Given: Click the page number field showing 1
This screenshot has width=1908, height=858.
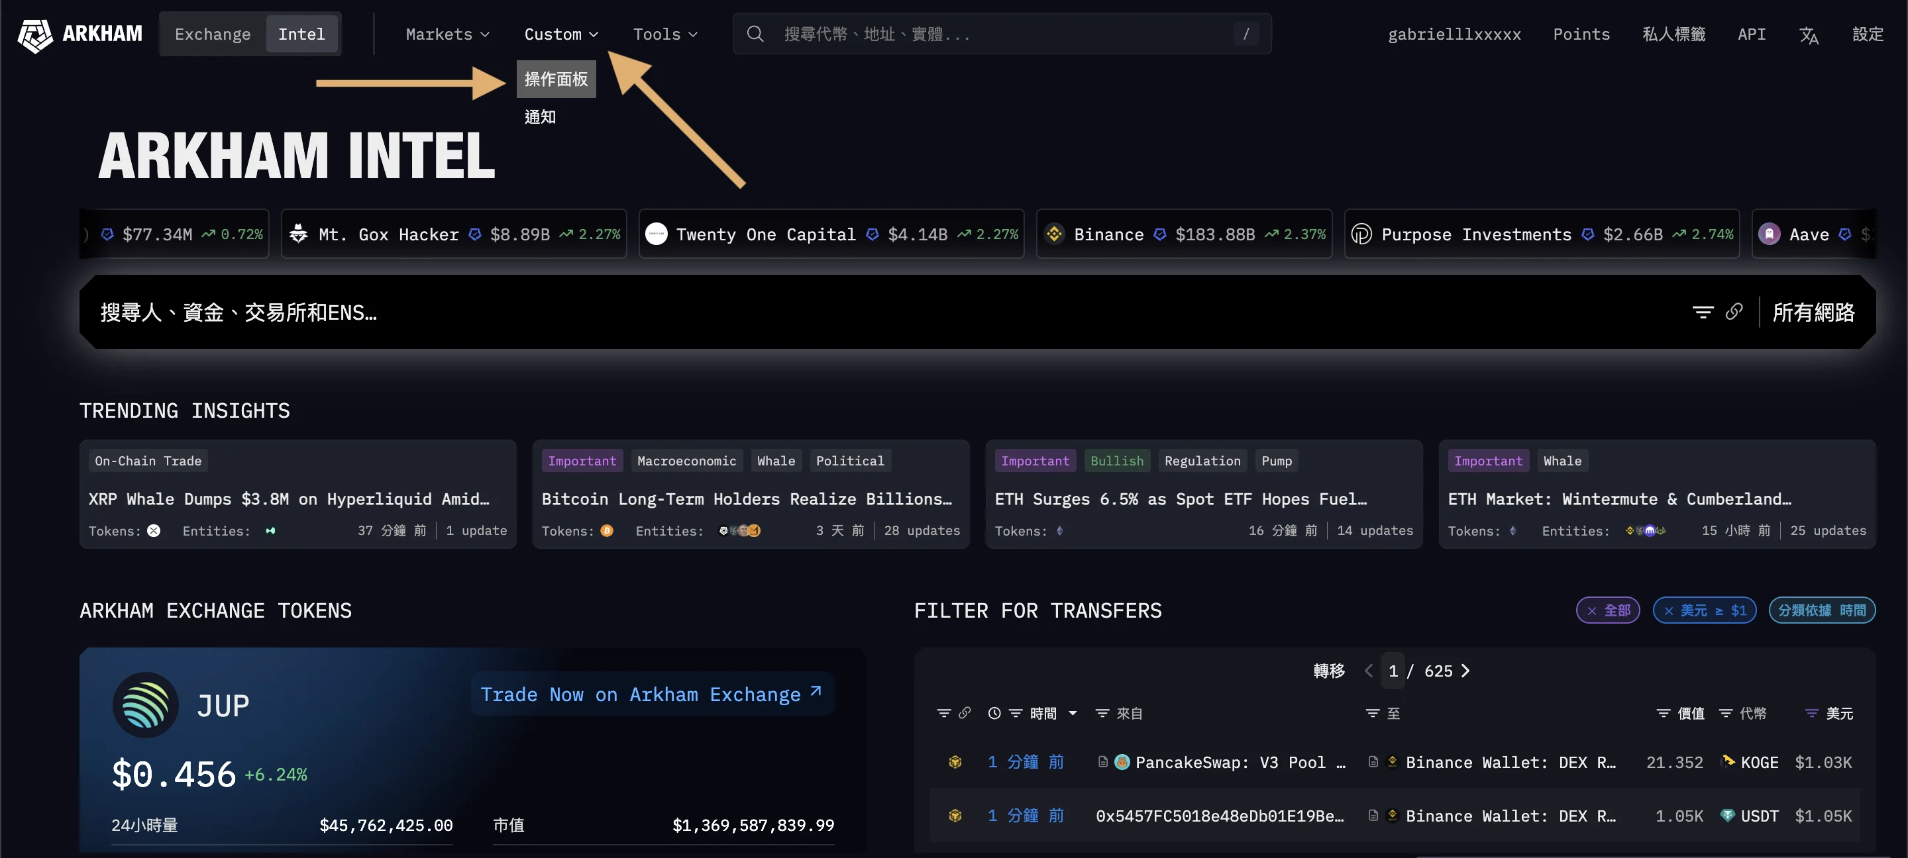Looking at the screenshot, I should tap(1393, 670).
